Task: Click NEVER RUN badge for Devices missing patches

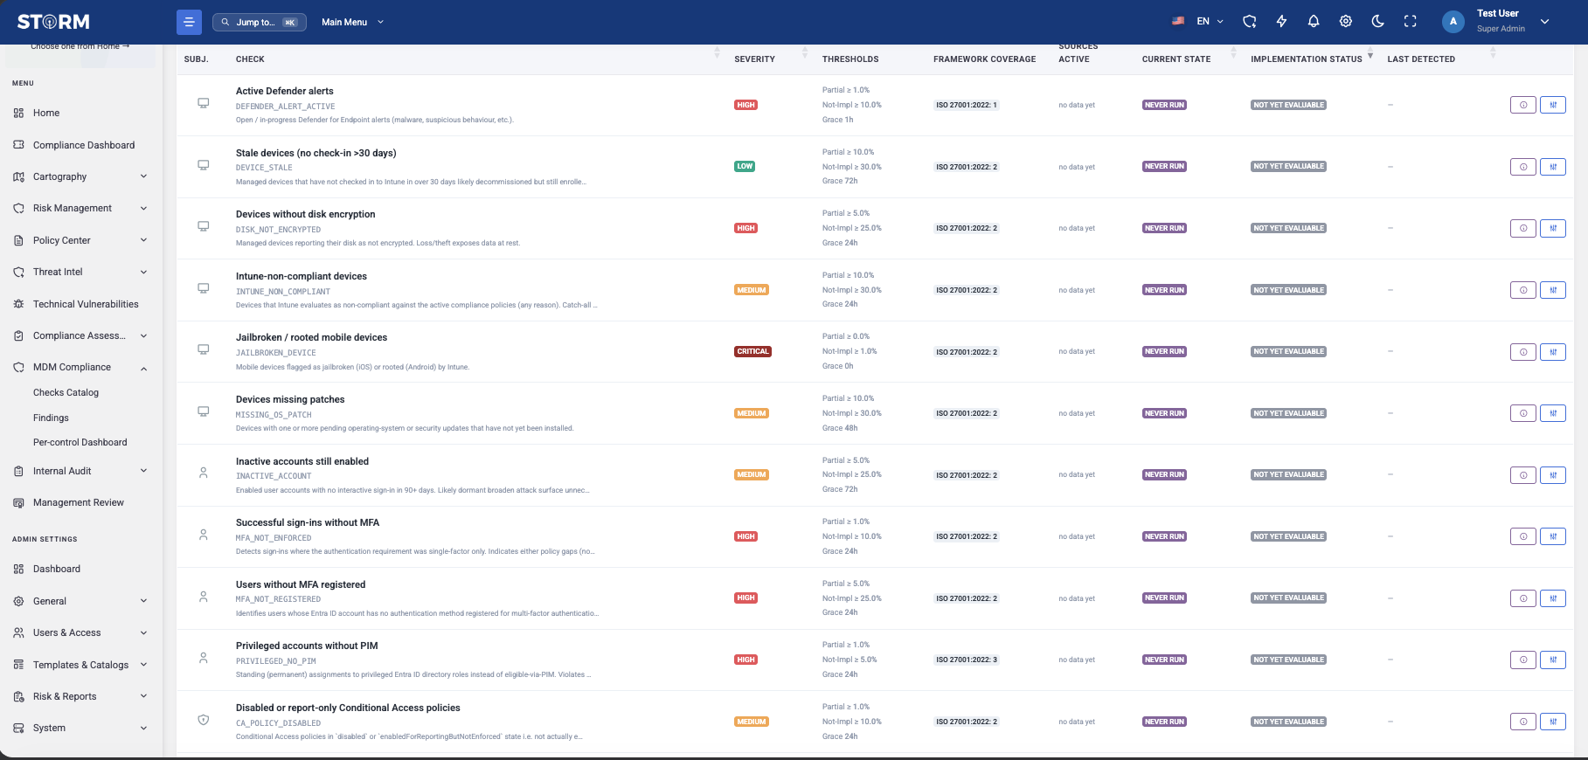Action: pos(1164,413)
